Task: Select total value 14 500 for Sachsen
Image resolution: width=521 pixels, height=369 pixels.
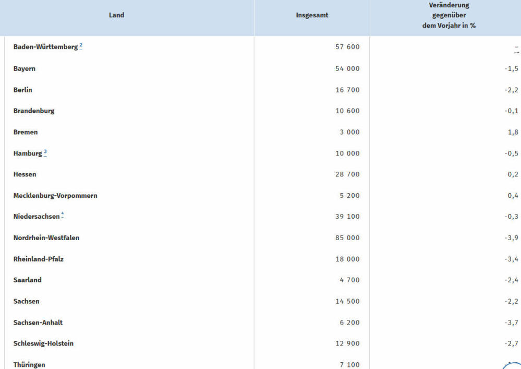Action: pos(347,301)
